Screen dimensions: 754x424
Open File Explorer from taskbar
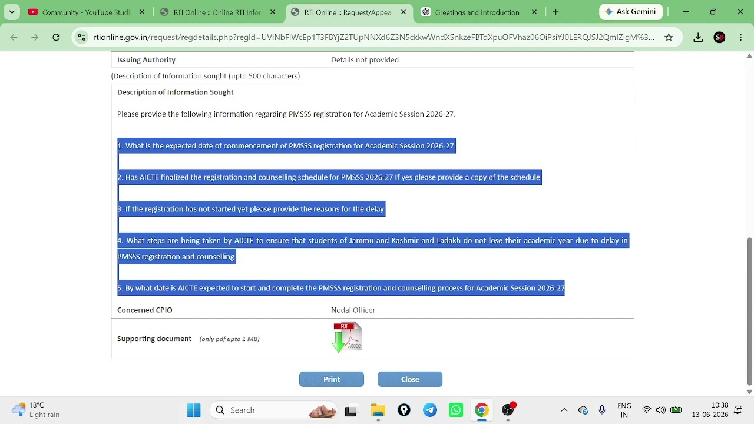(x=378, y=410)
